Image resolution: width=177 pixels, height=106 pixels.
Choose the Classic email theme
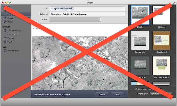pos(140,15)
